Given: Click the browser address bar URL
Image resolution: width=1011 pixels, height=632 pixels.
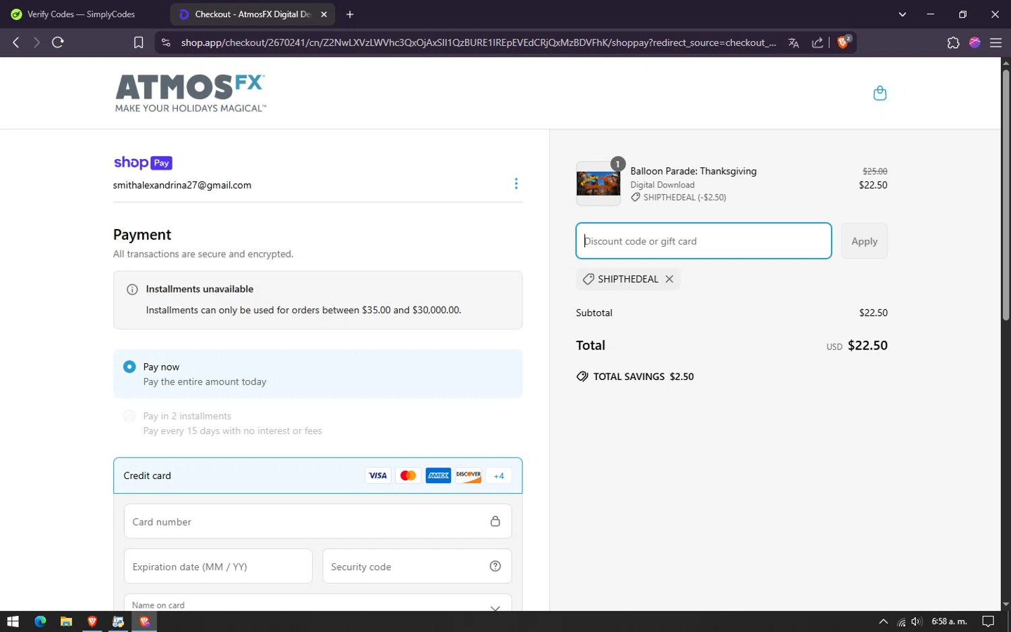Looking at the screenshot, I should pyautogui.click(x=479, y=42).
